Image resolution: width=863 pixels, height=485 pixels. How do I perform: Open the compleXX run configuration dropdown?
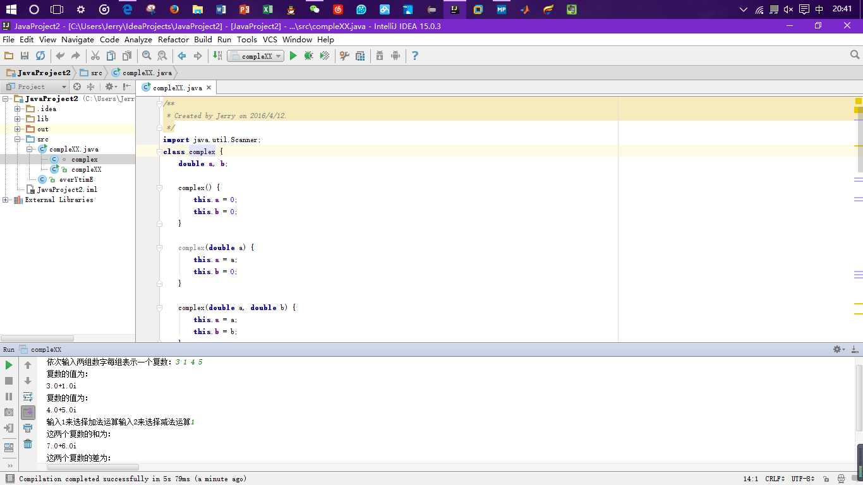(x=255, y=56)
